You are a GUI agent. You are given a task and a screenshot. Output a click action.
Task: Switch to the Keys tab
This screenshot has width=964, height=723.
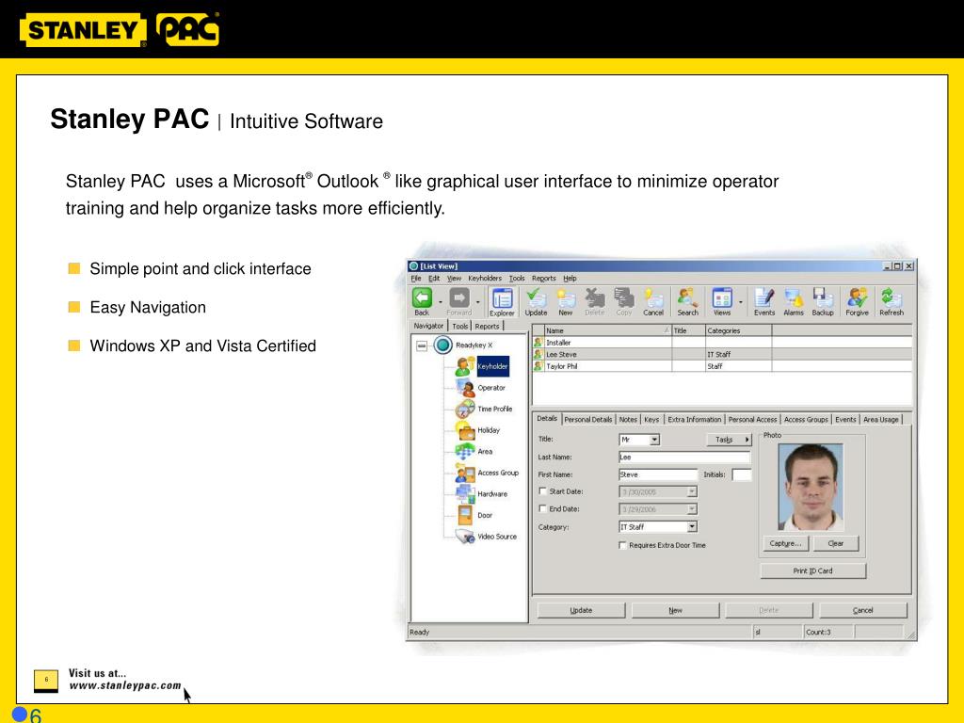click(x=651, y=419)
